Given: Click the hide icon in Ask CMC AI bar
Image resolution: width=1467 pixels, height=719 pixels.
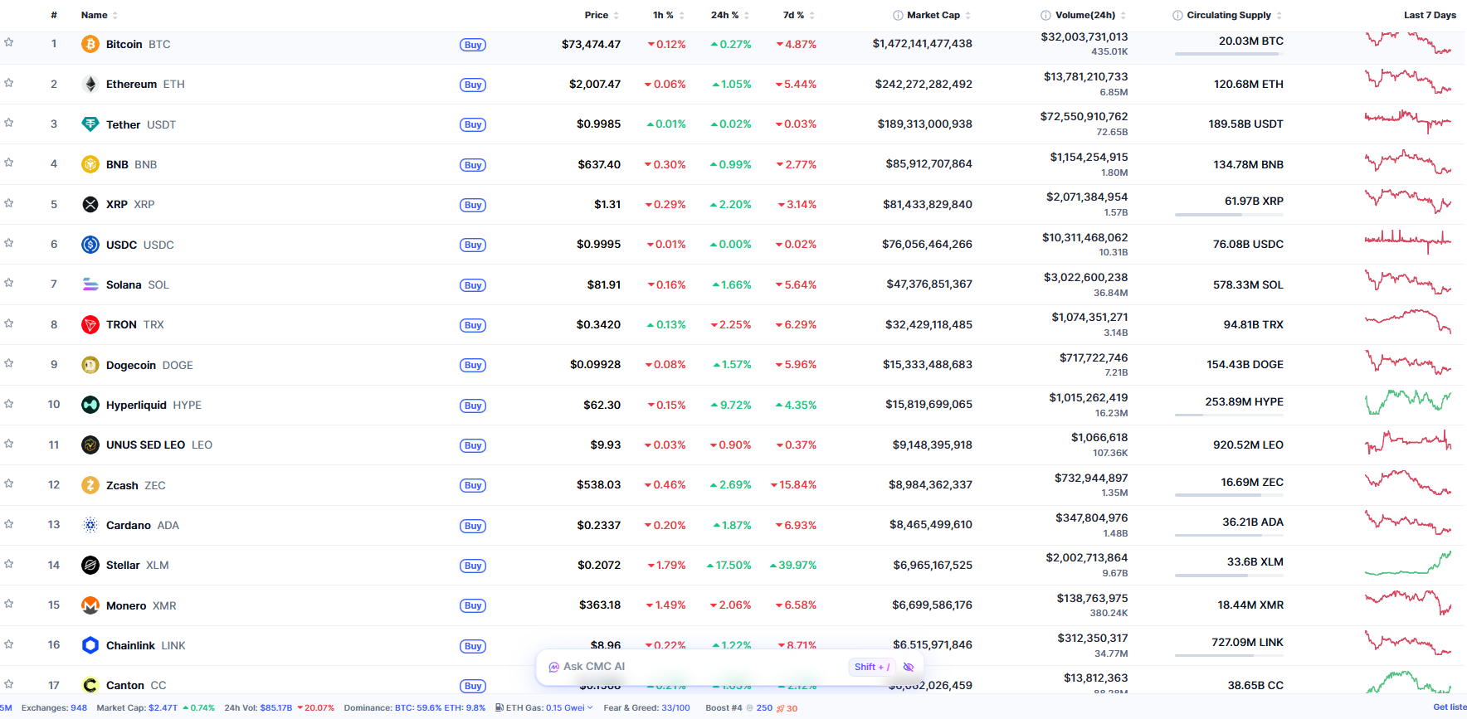Looking at the screenshot, I should pyautogui.click(x=909, y=667).
